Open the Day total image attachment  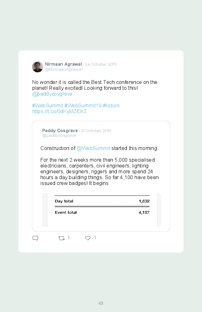click(102, 210)
